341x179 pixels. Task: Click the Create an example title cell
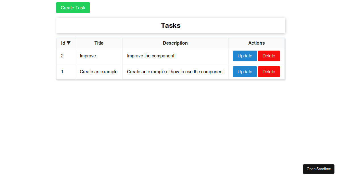(99, 72)
